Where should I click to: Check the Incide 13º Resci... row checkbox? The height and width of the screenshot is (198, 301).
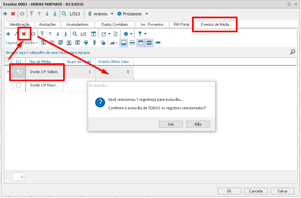19,85
